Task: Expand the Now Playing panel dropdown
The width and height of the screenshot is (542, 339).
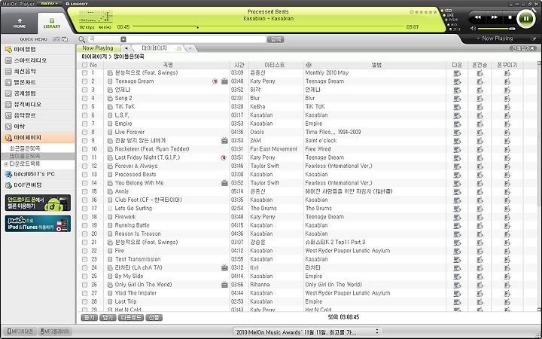Action: point(479,38)
